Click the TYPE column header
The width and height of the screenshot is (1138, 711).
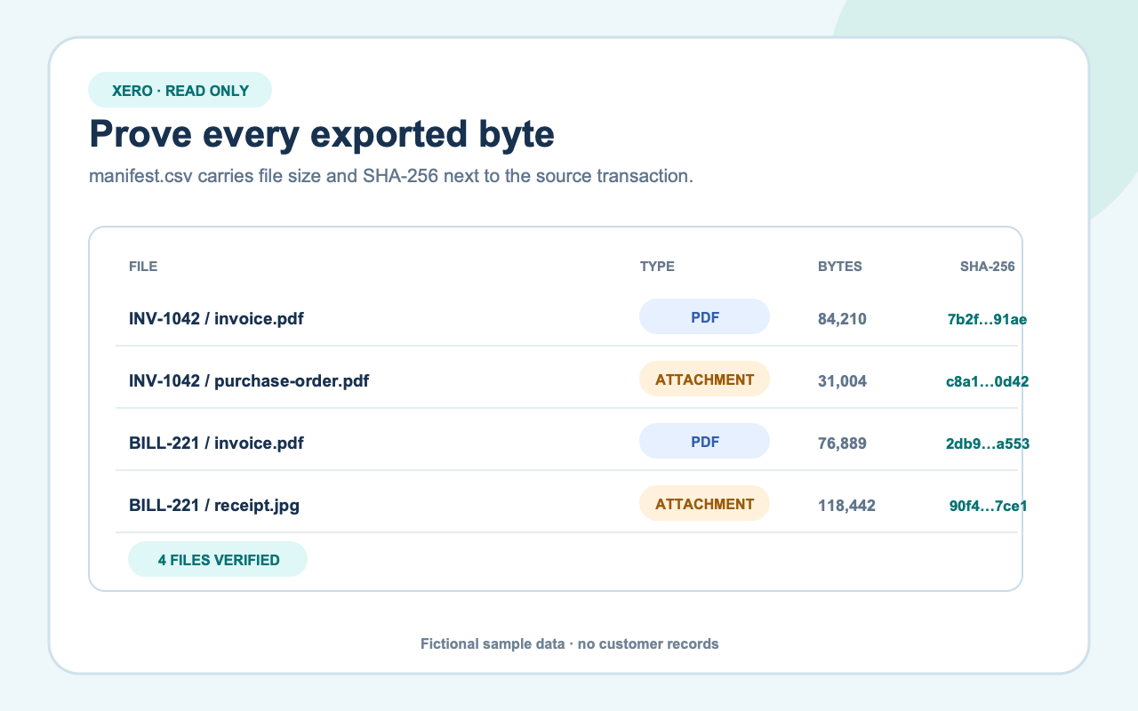coord(657,266)
